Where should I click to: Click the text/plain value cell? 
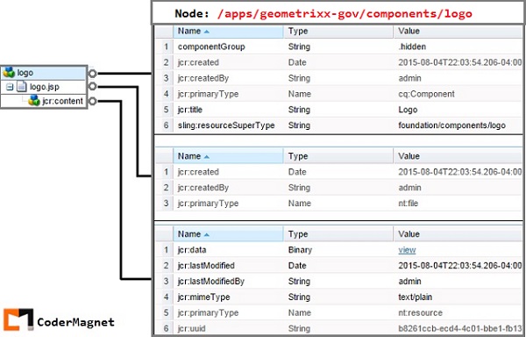tap(415, 297)
